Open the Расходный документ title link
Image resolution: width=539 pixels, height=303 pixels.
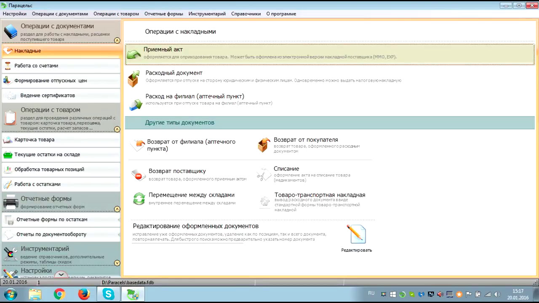pyautogui.click(x=174, y=73)
